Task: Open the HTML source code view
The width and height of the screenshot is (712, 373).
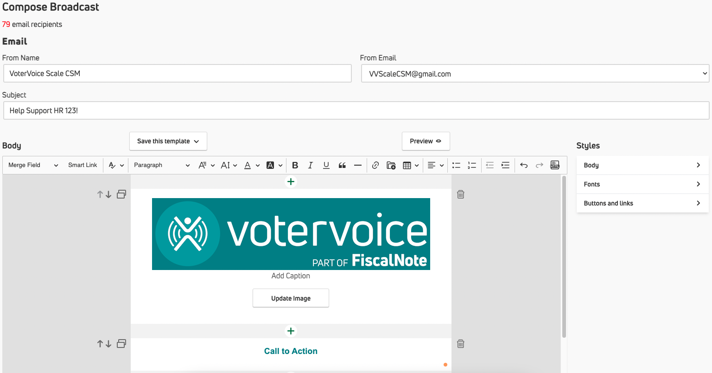Action: point(555,165)
